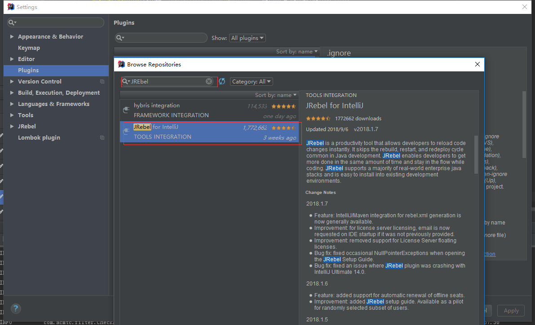Image resolution: width=535 pixels, height=325 pixels.
Task: Close the Browse Repositories dialog
Action: pos(478,64)
